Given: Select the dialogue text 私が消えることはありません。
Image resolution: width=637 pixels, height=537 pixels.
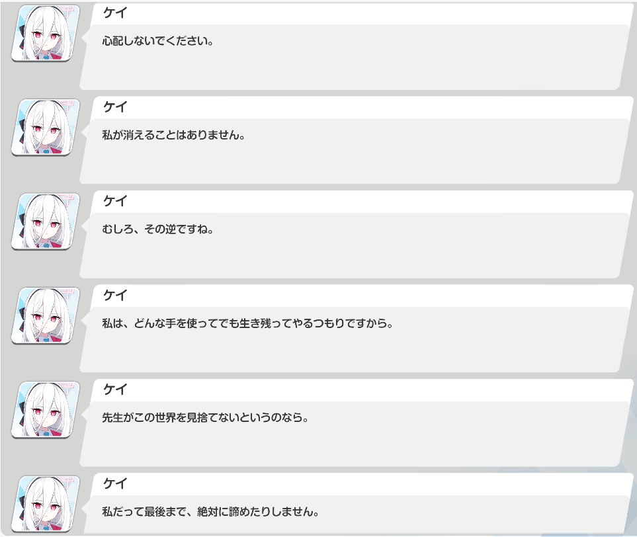Looking at the screenshot, I should point(173,136).
